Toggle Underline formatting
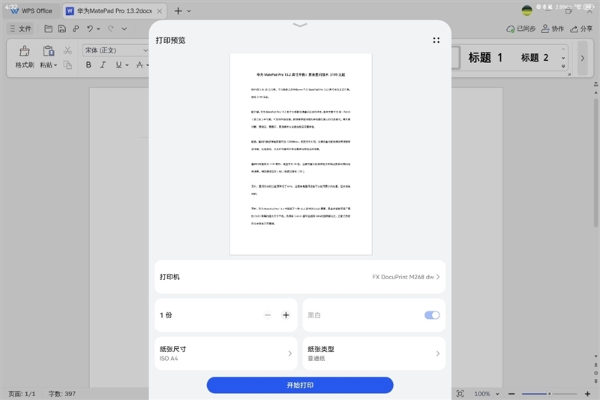 click(118, 65)
